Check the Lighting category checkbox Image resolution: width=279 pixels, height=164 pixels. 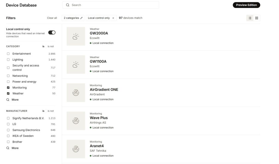(8, 59)
